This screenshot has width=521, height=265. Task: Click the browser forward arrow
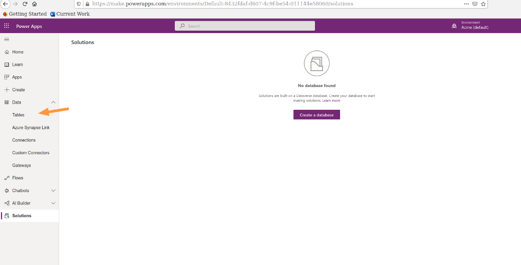click(x=15, y=4)
